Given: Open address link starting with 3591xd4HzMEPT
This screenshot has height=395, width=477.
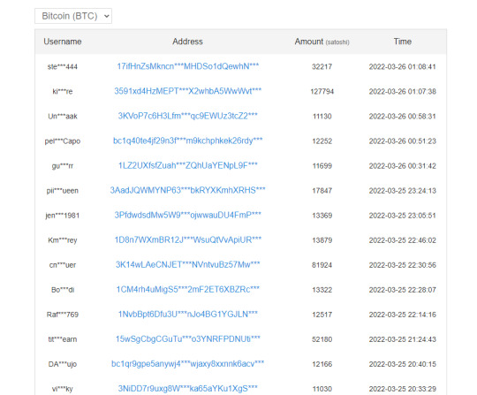Looking at the screenshot, I should point(187,91).
